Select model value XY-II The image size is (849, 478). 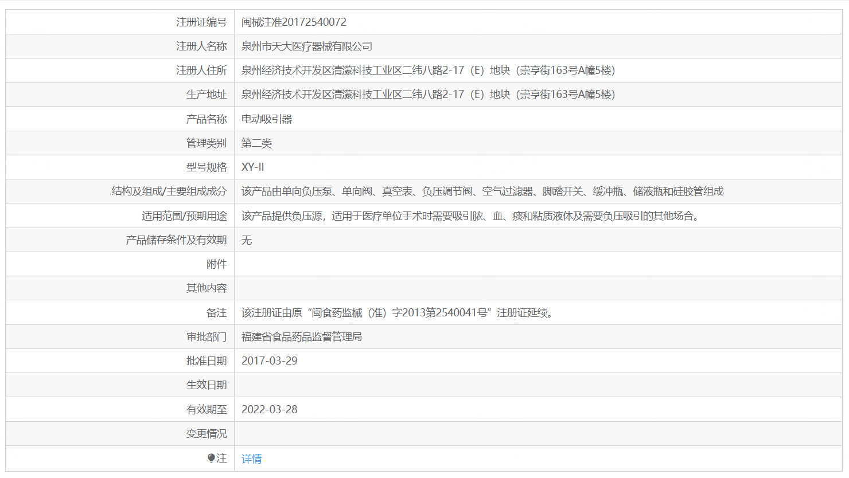[x=252, y=167]
